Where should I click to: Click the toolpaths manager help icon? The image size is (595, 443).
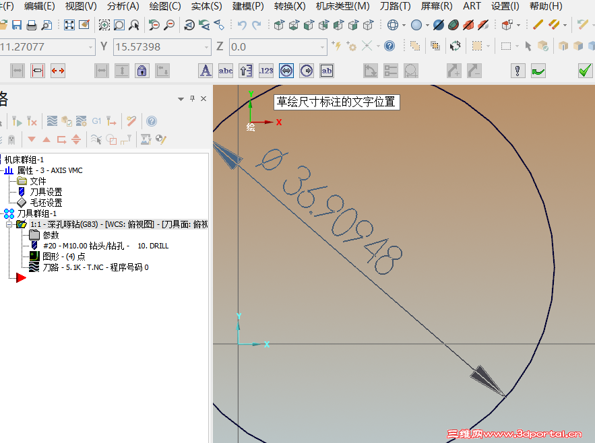152,121
